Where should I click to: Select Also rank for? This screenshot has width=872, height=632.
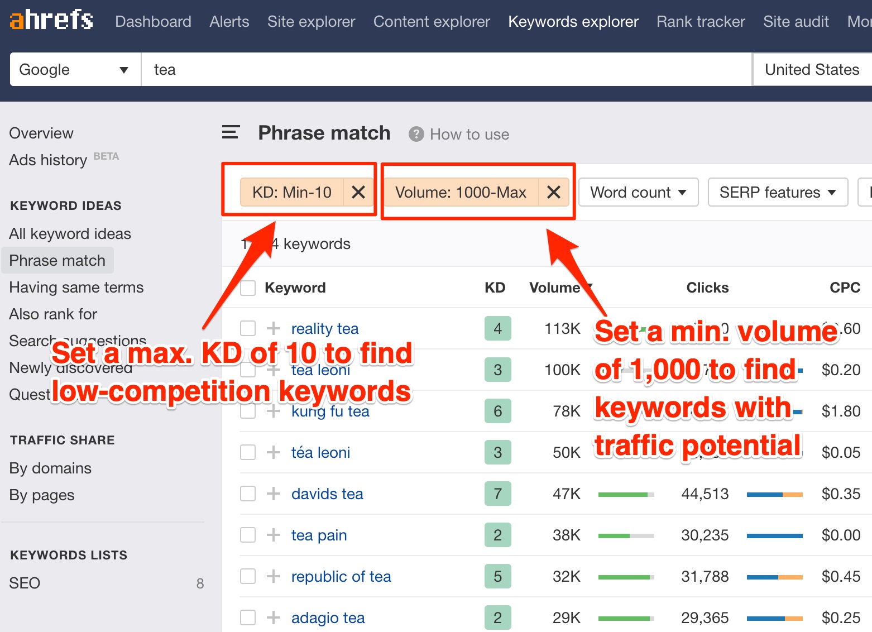click(x=53, y=314)
